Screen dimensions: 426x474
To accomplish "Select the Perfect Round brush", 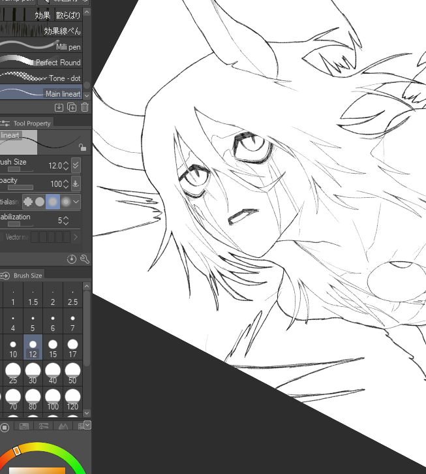I will tap(41, 62).
